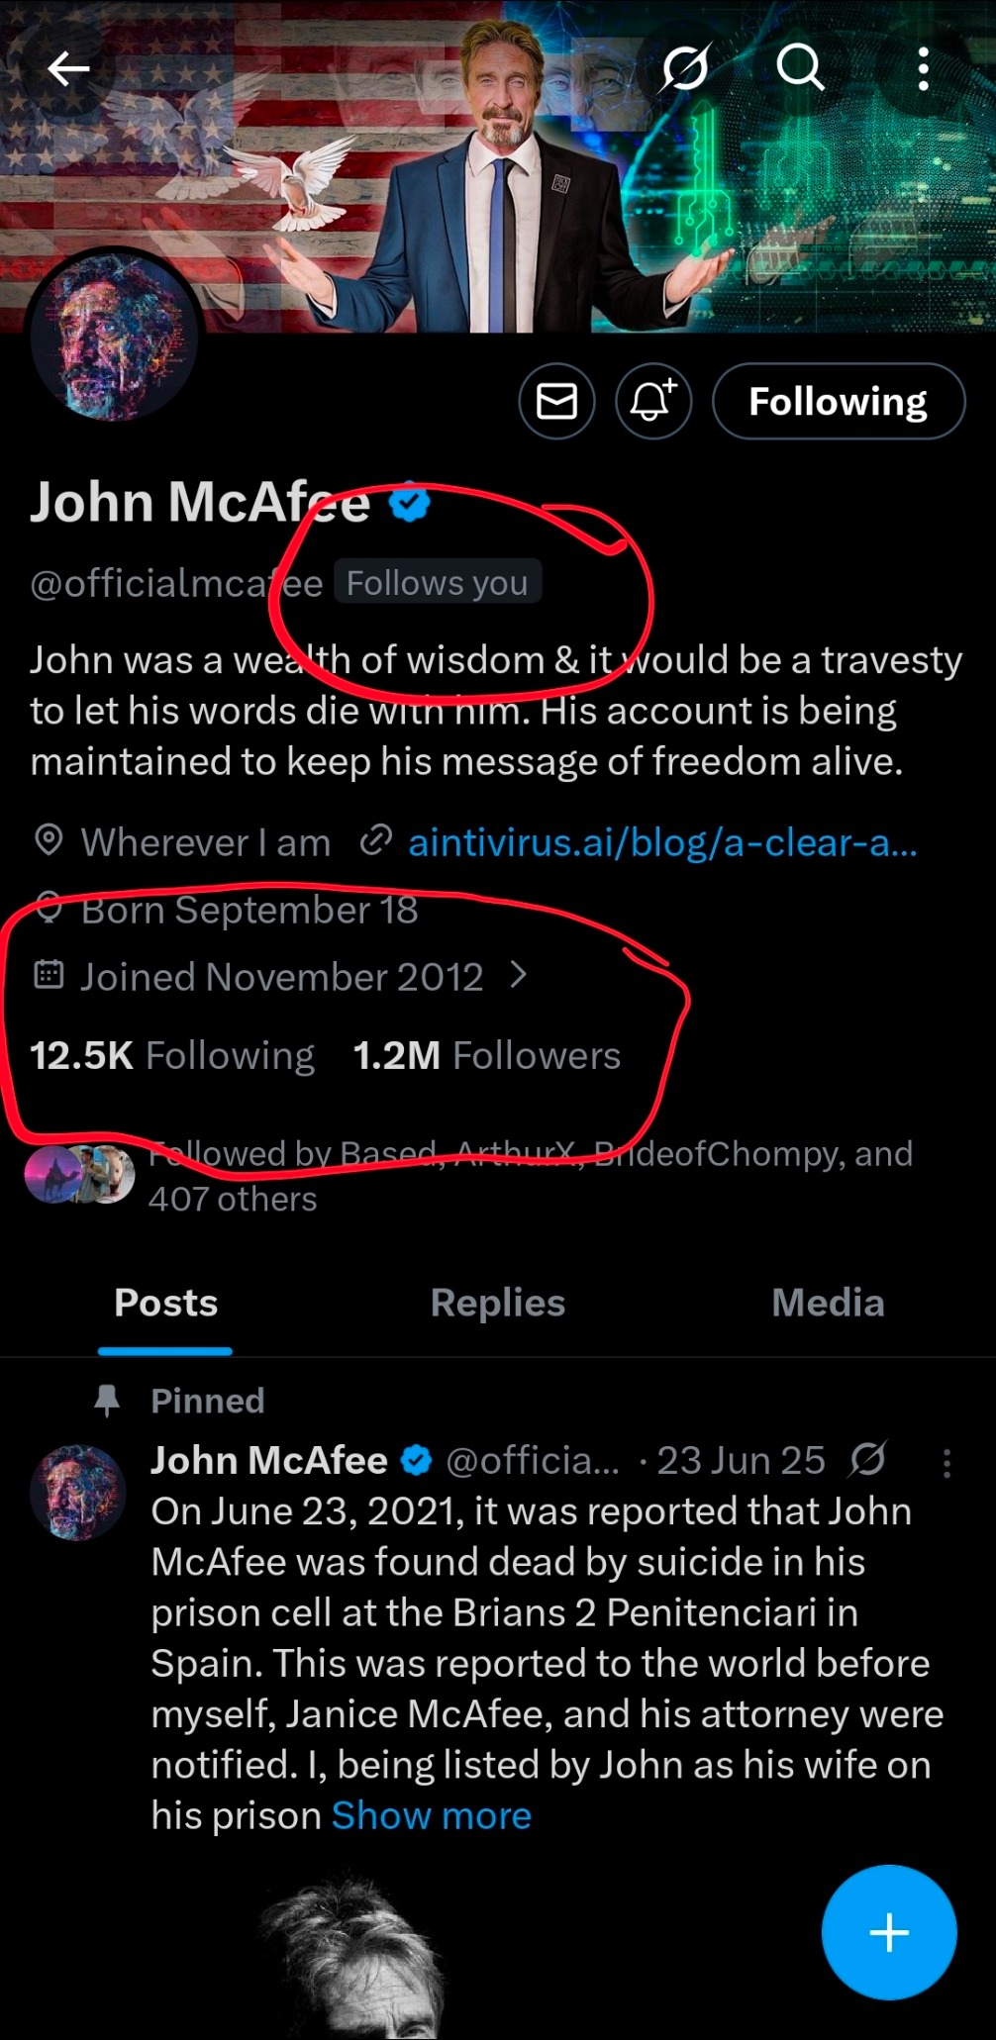Expand pinned post with Show more

coord(431,1815)
